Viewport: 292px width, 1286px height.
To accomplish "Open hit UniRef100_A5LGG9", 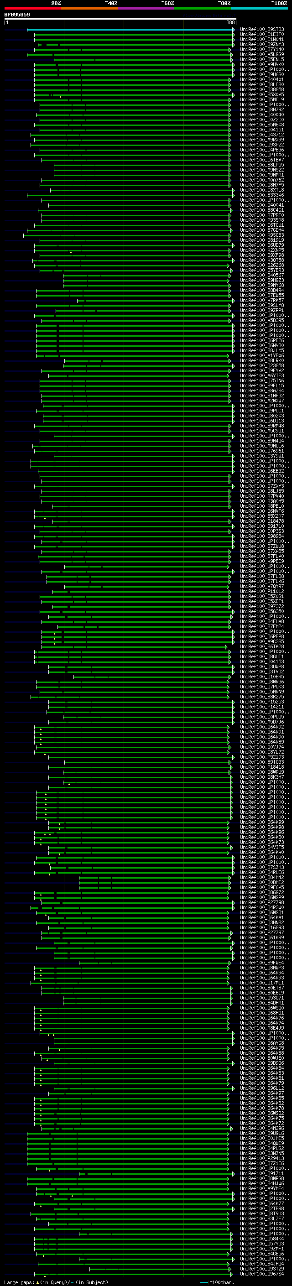I will tap(262, 54).
